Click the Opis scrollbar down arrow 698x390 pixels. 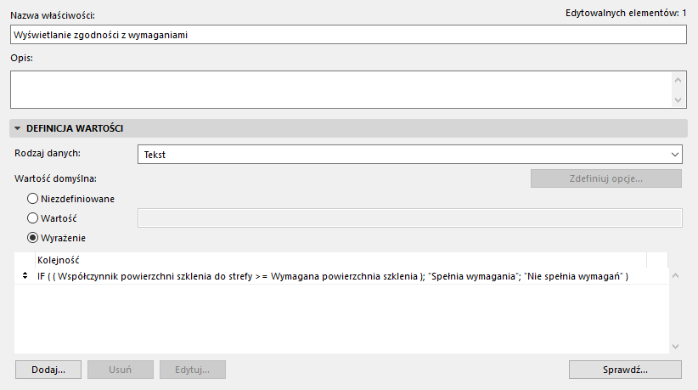678,99
